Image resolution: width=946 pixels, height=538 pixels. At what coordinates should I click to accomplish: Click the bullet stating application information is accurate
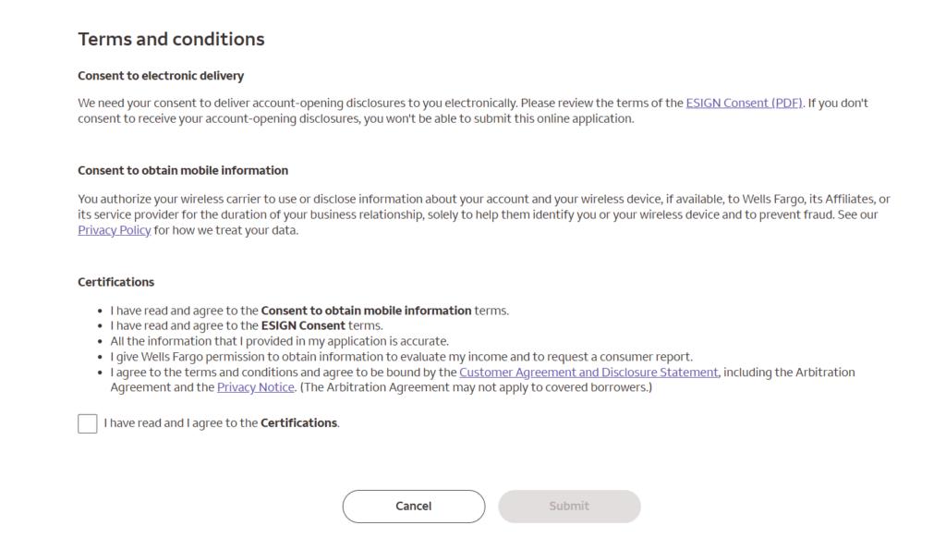coord(279,341)
